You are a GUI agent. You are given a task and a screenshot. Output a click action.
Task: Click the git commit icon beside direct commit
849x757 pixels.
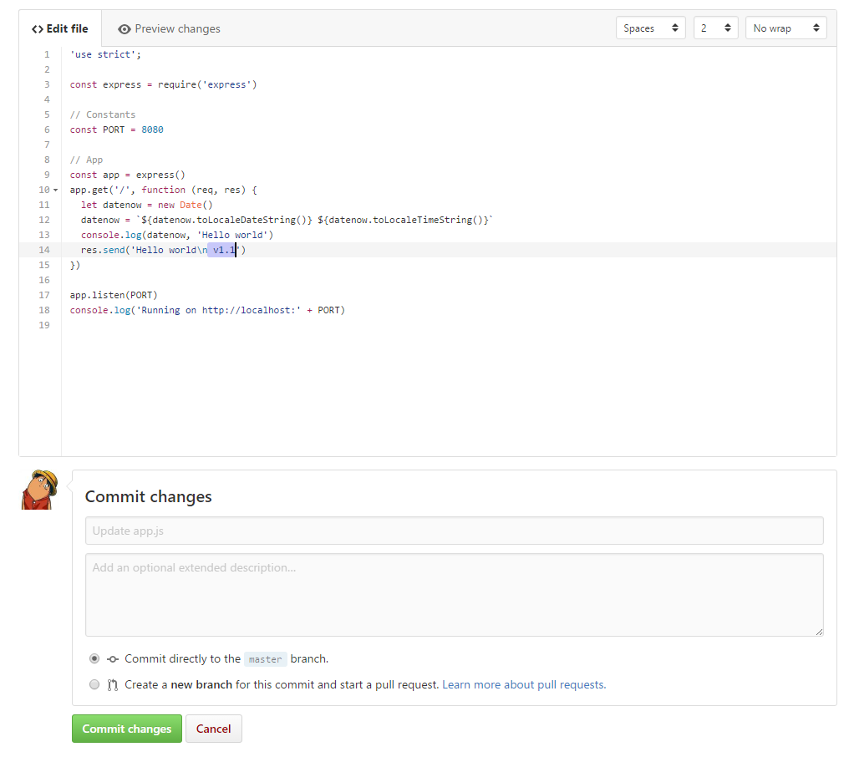113,659
